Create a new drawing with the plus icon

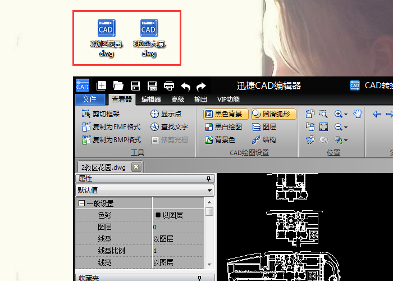click(x=101, y=86)
